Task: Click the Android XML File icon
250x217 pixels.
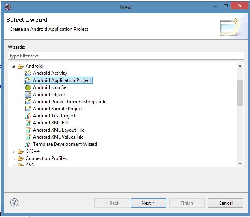Action: tap(28, 123)
